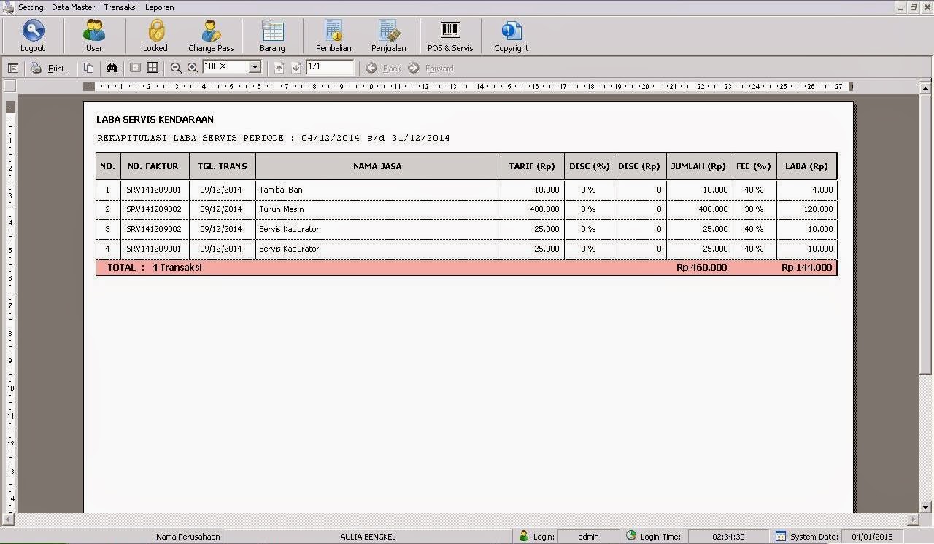Click the REKAPITULASI LABA SERVIS PERIODE line

(274, 138)
